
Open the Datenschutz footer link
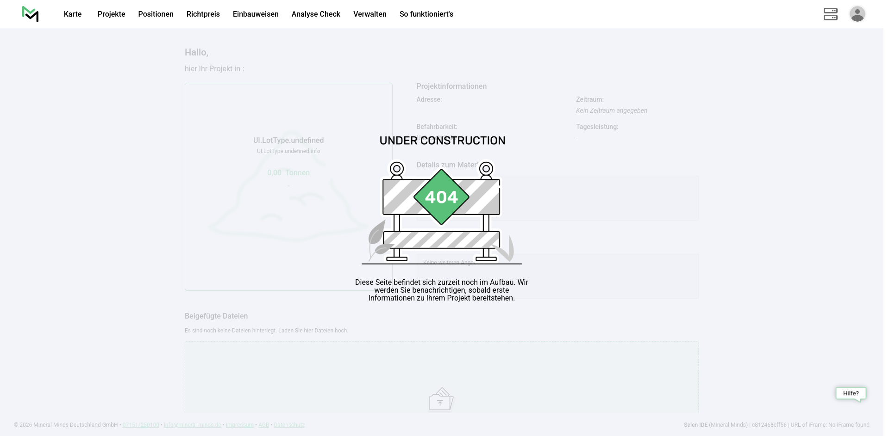(x=289, y=425)
